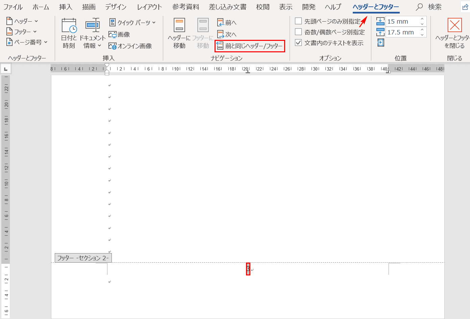The image size is (470, 319).
Task: Open the フッター dropdown in ribbon
Action: pos(22,32)
